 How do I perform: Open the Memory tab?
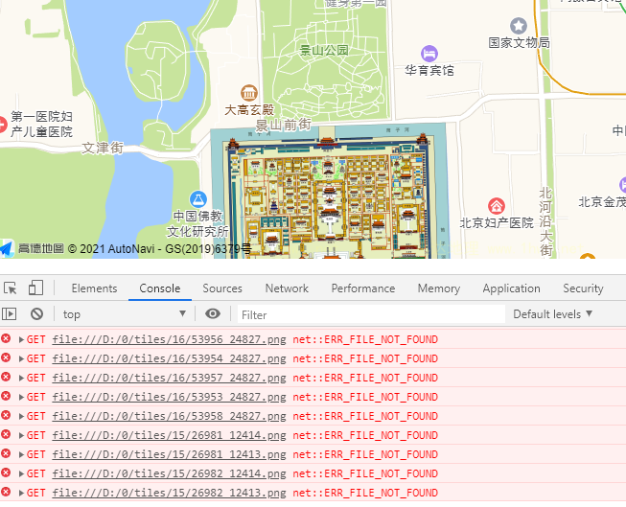click(x=439, y=288)
